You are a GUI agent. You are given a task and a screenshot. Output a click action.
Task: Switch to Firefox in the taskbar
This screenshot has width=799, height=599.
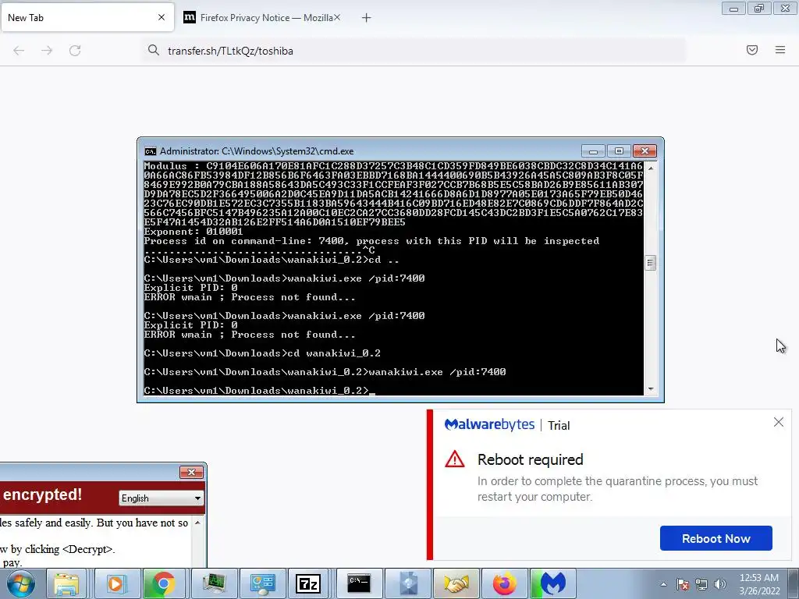504,583
